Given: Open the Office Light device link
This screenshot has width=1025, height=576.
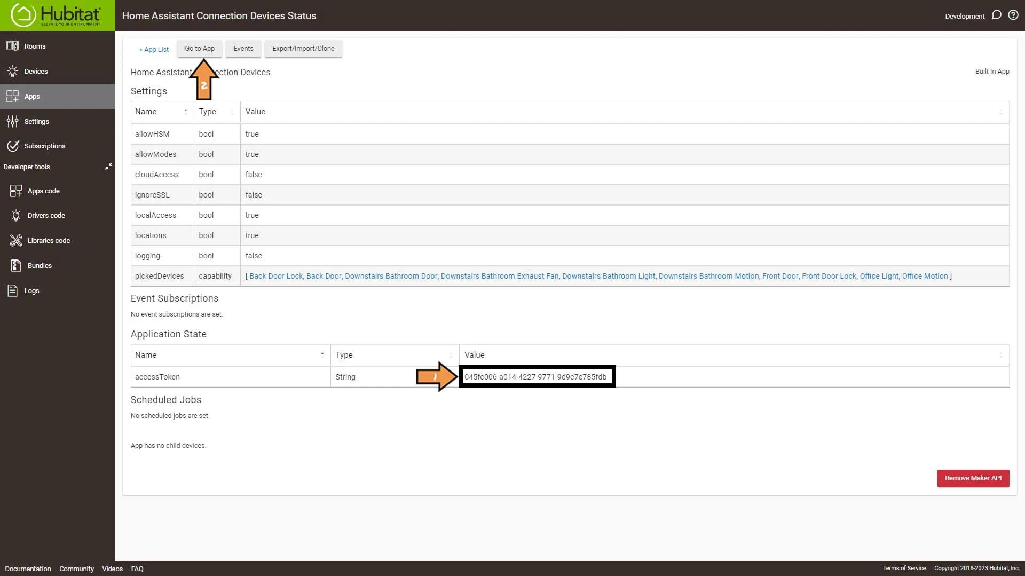Looking at the screenshot, I should (879, 276).
